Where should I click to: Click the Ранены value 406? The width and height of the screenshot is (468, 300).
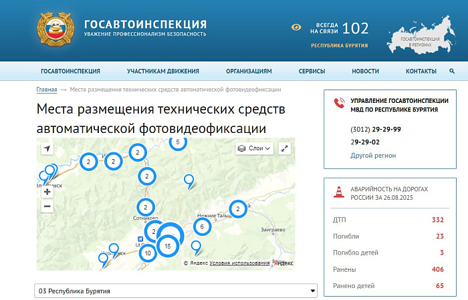coord(438,269)
